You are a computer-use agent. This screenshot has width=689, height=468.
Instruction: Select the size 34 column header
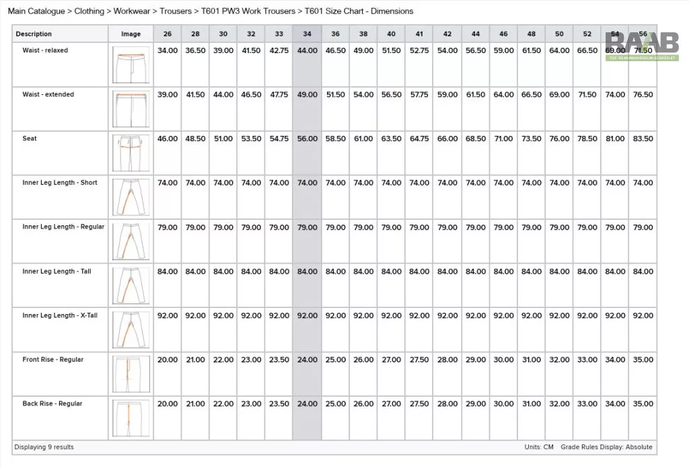[307, 34]
